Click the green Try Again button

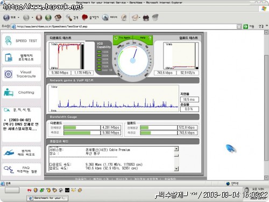(x=123, y=38)
